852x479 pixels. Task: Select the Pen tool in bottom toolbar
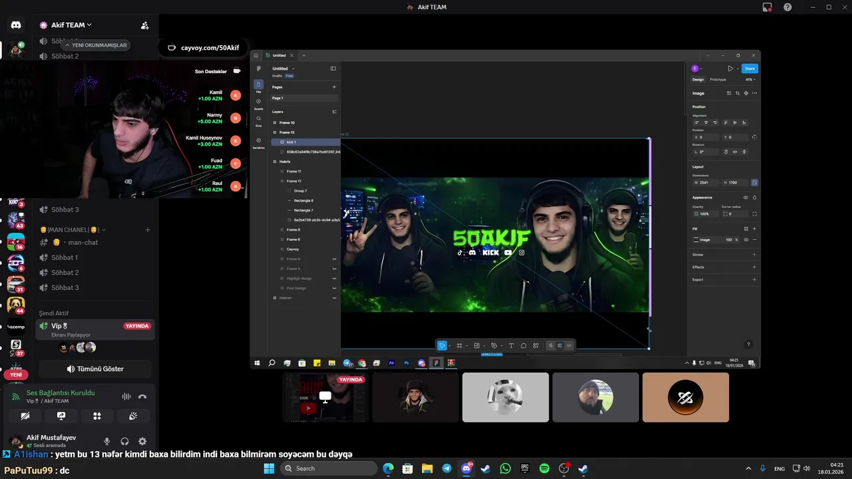click(494, 346)
